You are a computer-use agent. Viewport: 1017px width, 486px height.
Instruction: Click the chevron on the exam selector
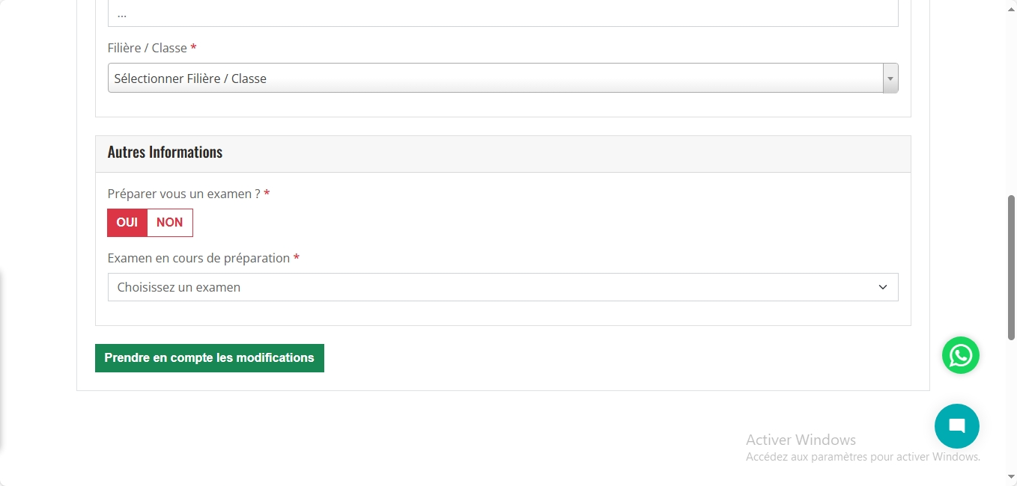pos(882,287)
